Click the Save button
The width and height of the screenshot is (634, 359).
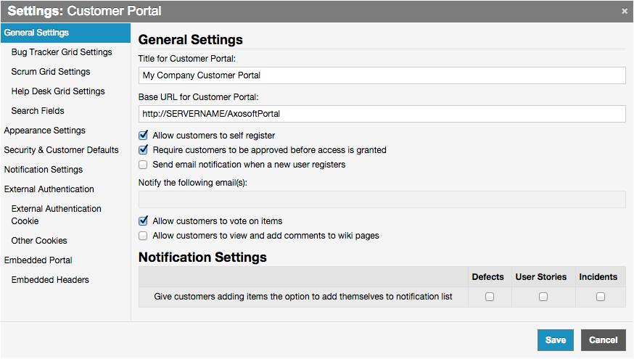click(556, 340)
